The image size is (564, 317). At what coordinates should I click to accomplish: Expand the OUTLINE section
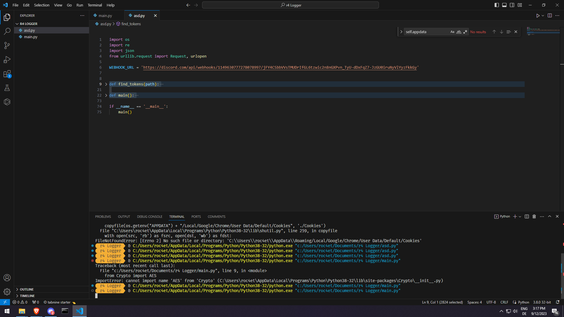point(26,289)
